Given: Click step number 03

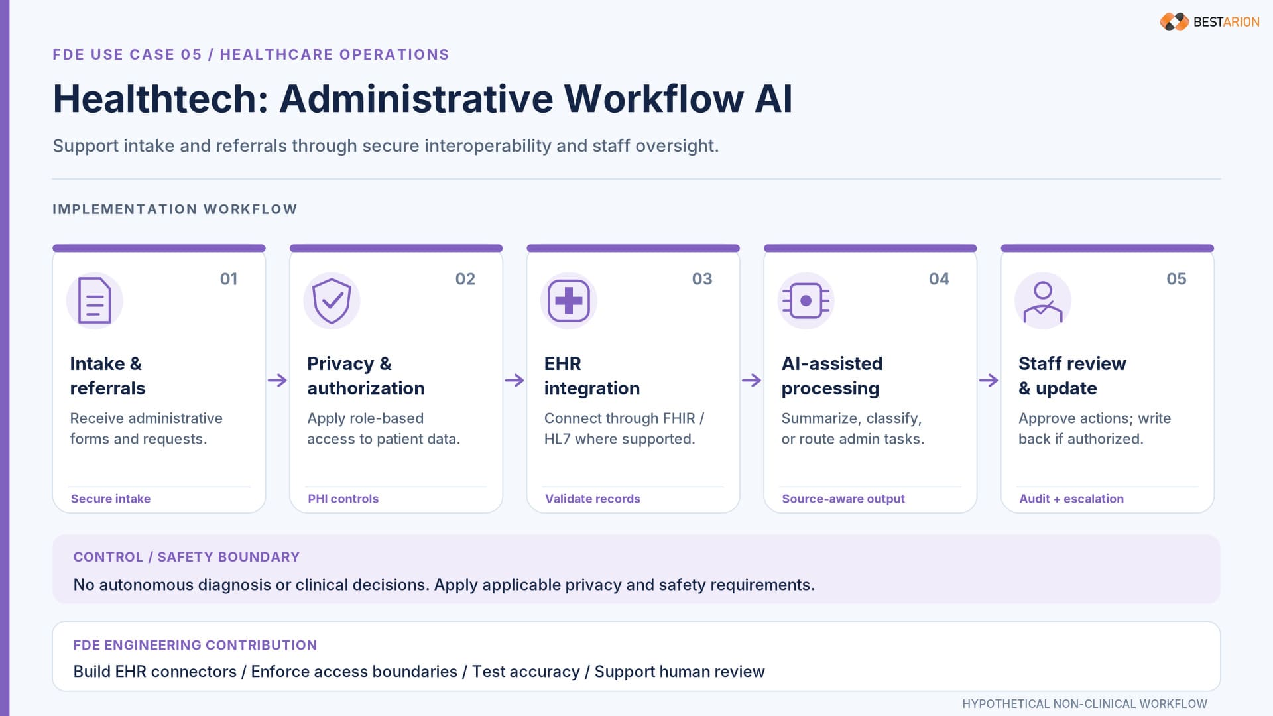Looking at the screenshot, I should [702, 279].
